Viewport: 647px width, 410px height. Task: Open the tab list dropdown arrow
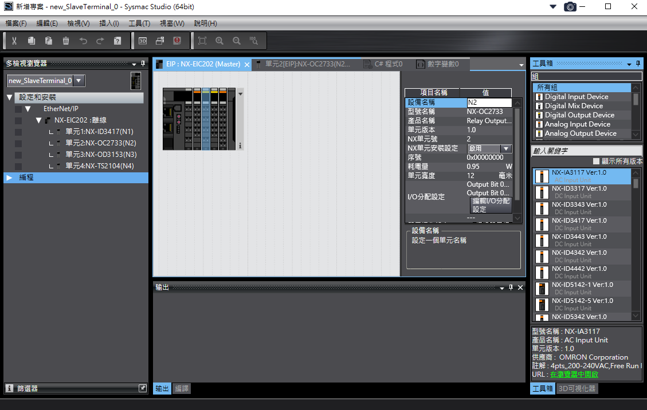[x=521, y=65]
